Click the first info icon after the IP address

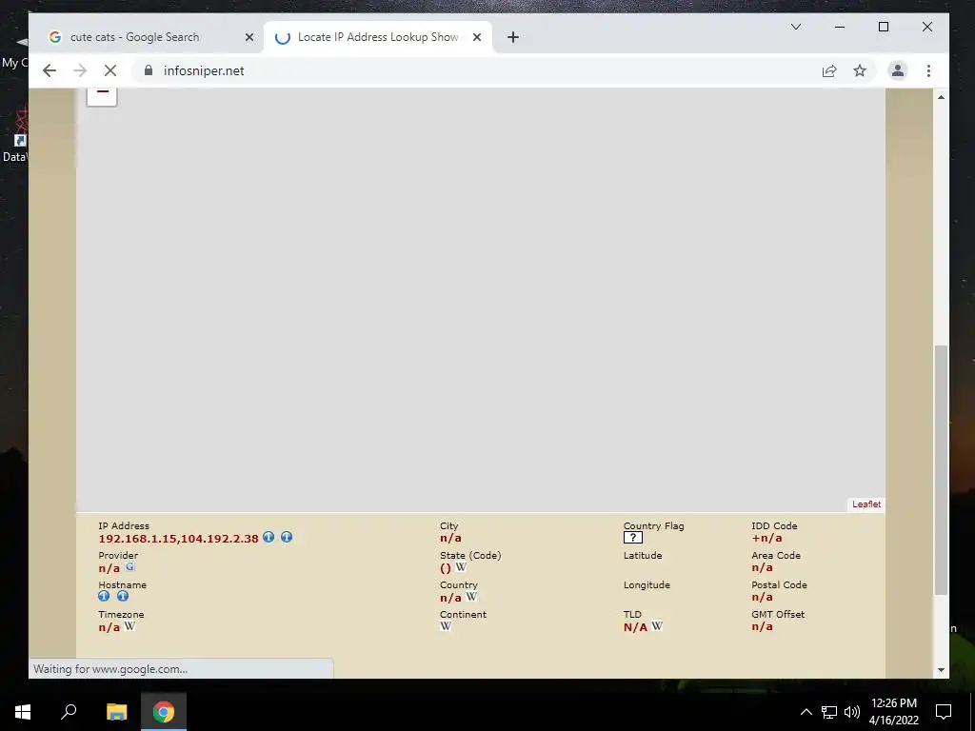point(268,537)
